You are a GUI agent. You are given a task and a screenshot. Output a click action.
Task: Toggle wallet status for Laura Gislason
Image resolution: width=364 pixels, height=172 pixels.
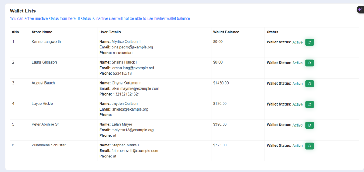310,63
